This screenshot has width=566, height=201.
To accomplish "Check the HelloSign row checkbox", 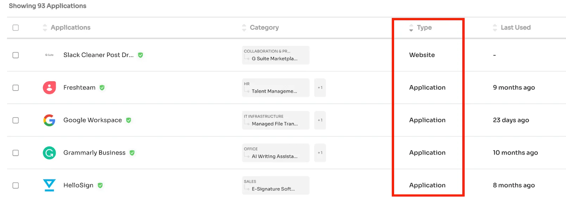I will tap(16, 185).
